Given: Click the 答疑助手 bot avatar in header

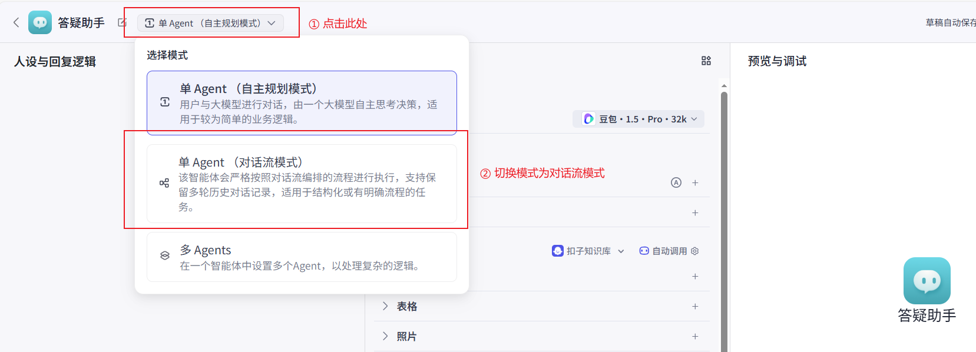Looking at the screenshot, I should tap(40, 22).
